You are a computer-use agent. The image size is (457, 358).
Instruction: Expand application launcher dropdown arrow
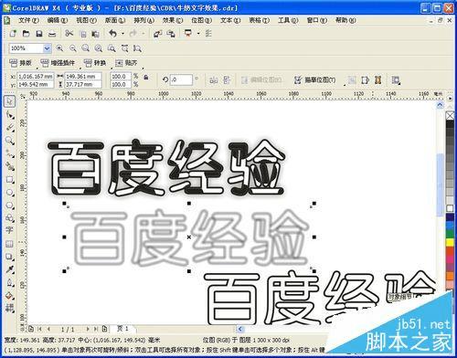point(198,34)
